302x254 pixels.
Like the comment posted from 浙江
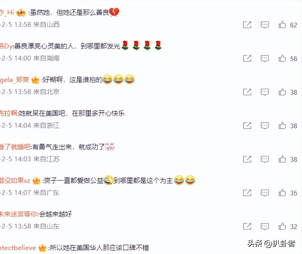282,125
